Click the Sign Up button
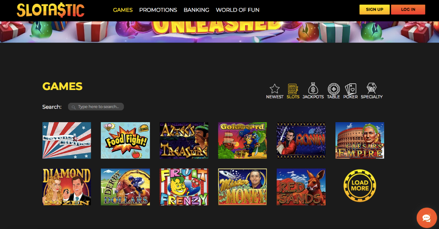This screenshot has width=439, height=229. 375,10
